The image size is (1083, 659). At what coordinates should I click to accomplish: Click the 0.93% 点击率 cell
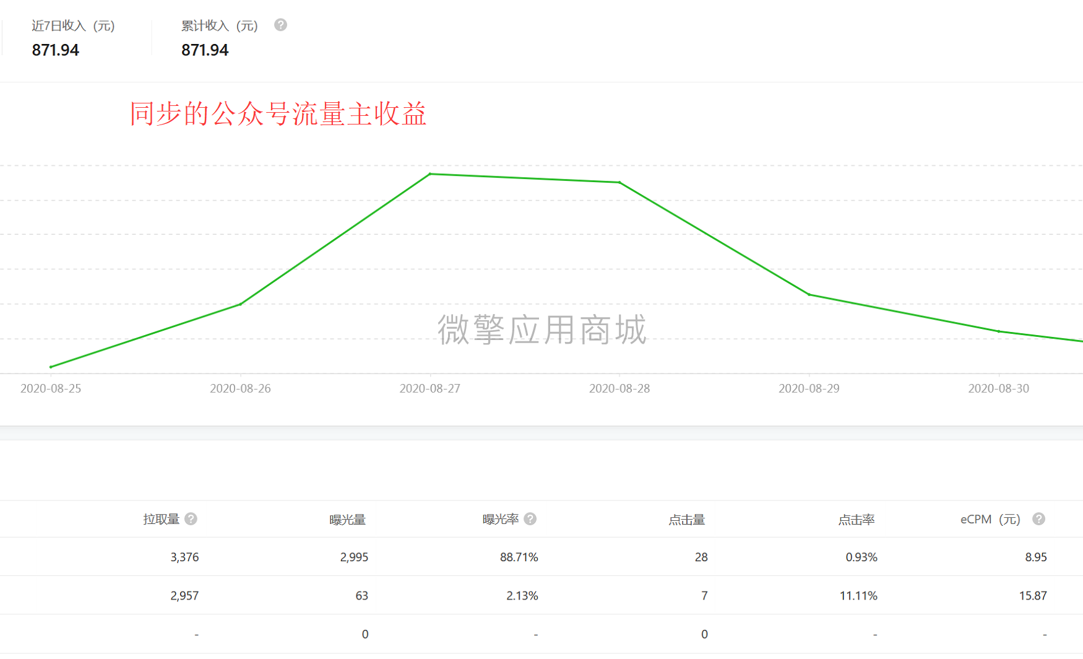coord(861,557)
